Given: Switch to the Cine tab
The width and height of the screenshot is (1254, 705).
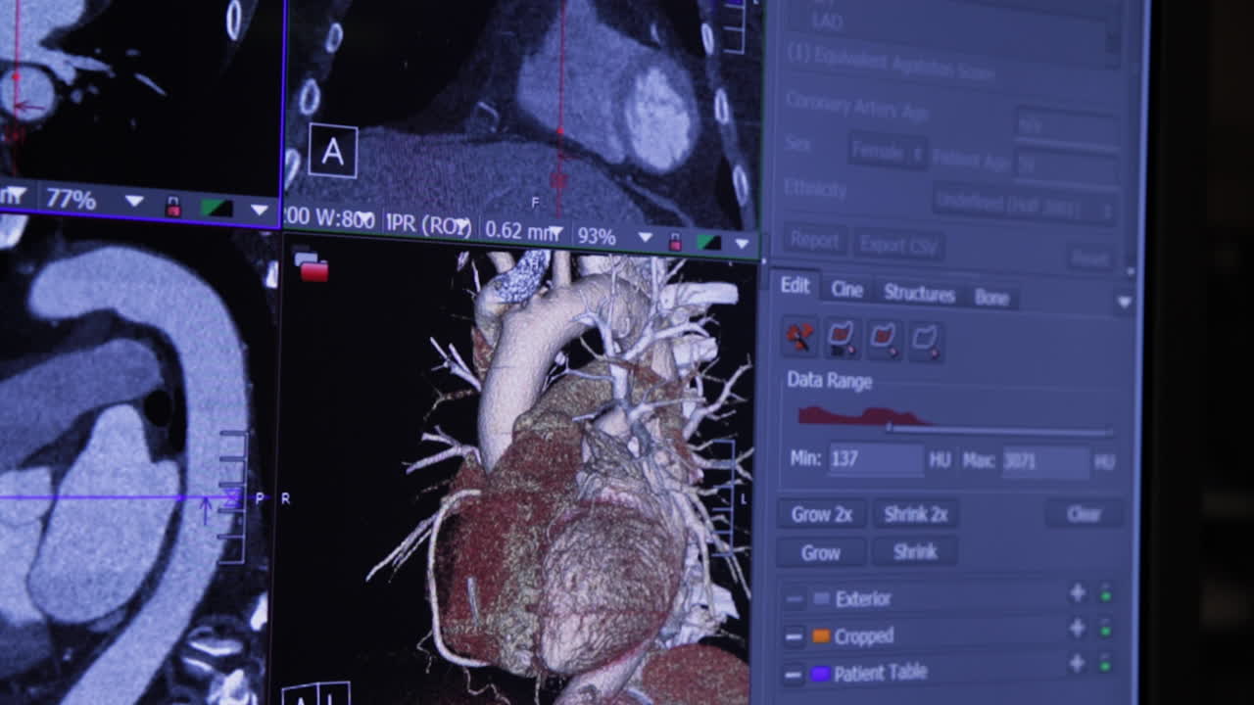Looking at the screenshot, I should click(x=846, y=290).
